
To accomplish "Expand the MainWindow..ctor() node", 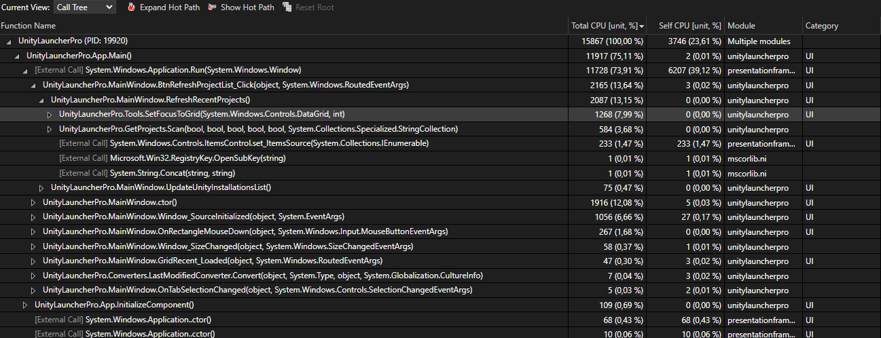I will (x=33, y=202).
